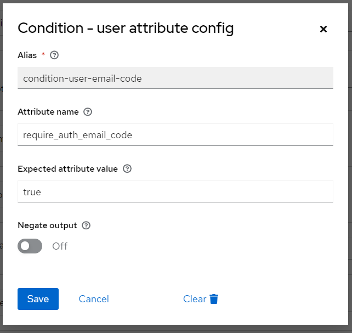Click the Expected attribute value label
The width and height of the screenshot is (352, 333).
click(67, 169)
